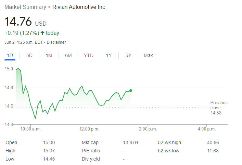Open the Market Summary breadcrumb

[x=25, y=7]
